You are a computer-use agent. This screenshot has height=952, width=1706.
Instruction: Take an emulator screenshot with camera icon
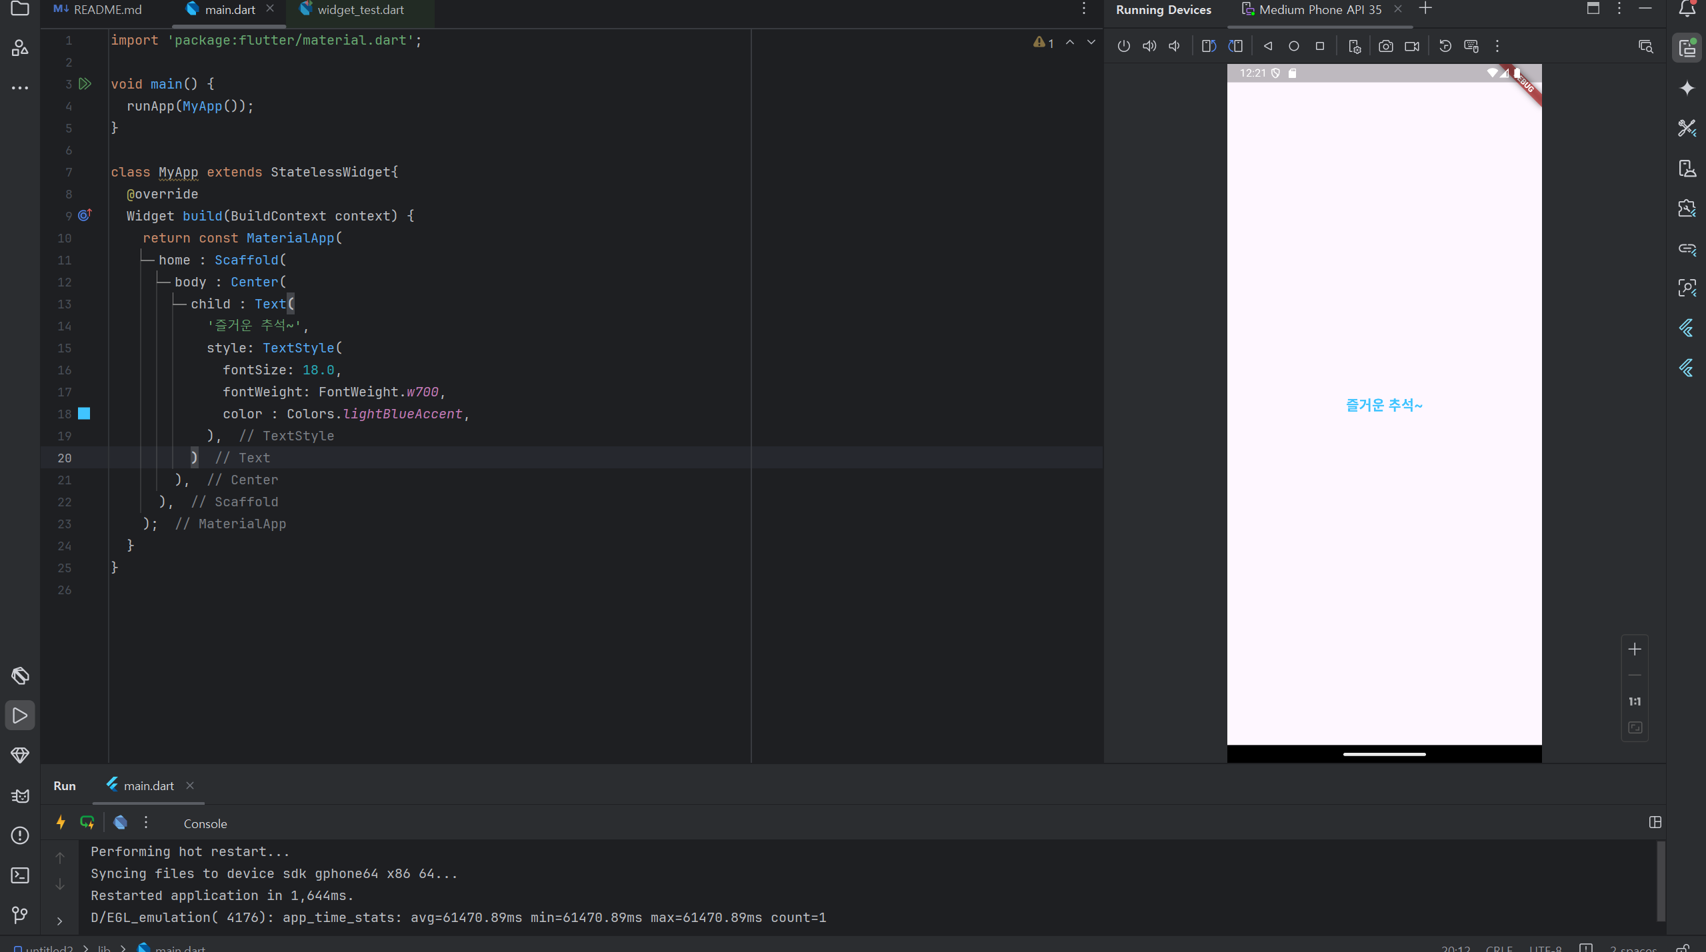pyautogui.click(x=1386, y=46)
